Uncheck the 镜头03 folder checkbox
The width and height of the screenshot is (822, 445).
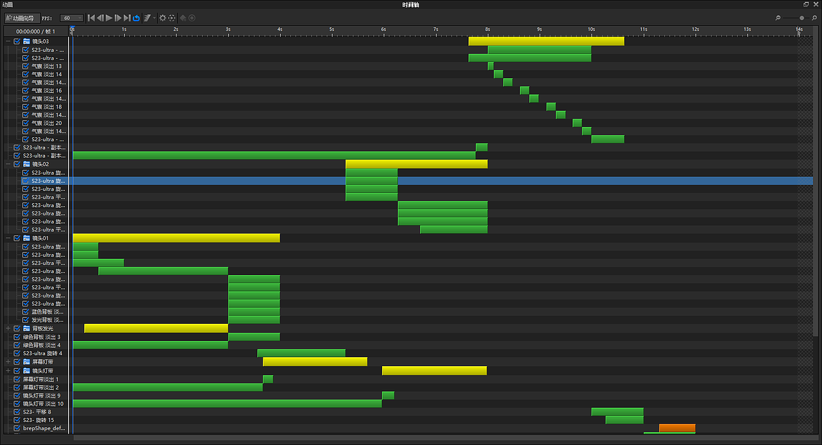click(x=17, y=41)
